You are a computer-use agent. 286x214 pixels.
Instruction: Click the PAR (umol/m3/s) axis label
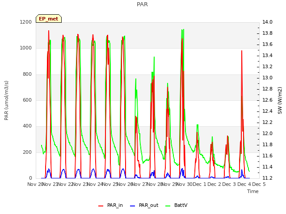coord(6,100)
